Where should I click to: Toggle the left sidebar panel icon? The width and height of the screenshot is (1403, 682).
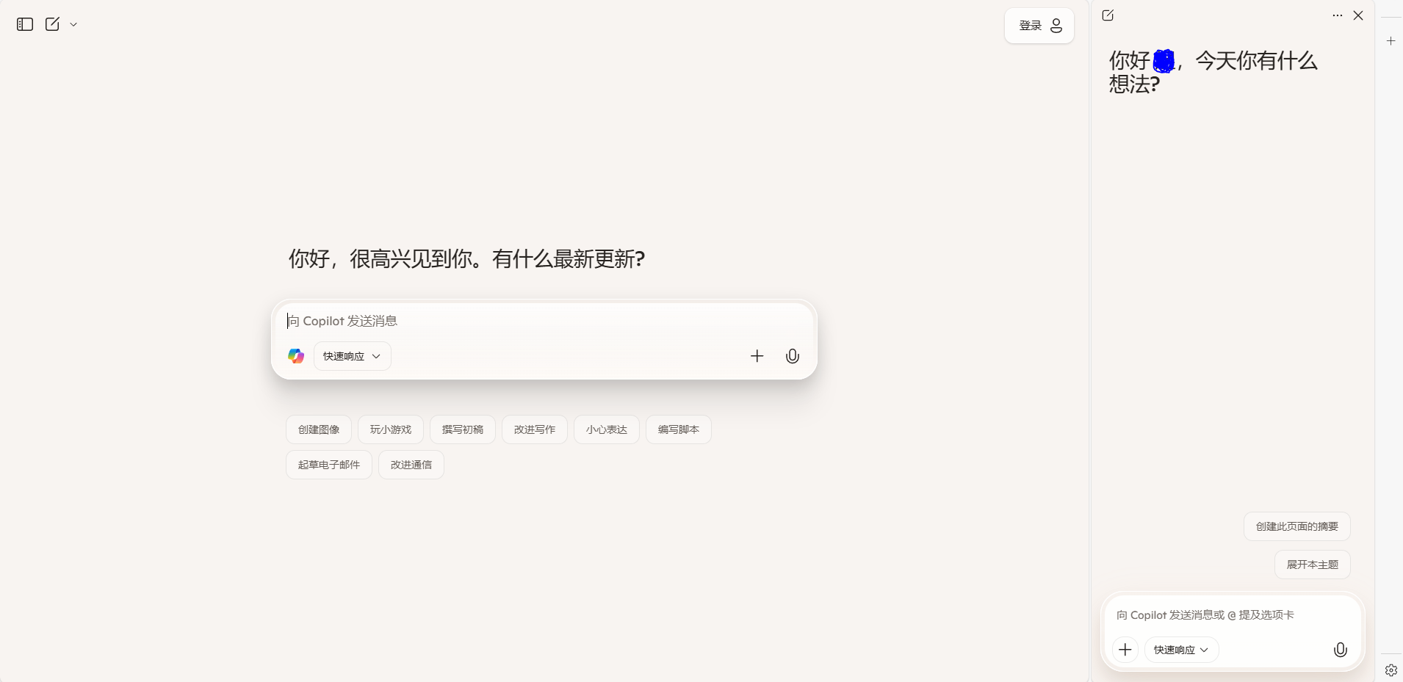click(25, 24)
